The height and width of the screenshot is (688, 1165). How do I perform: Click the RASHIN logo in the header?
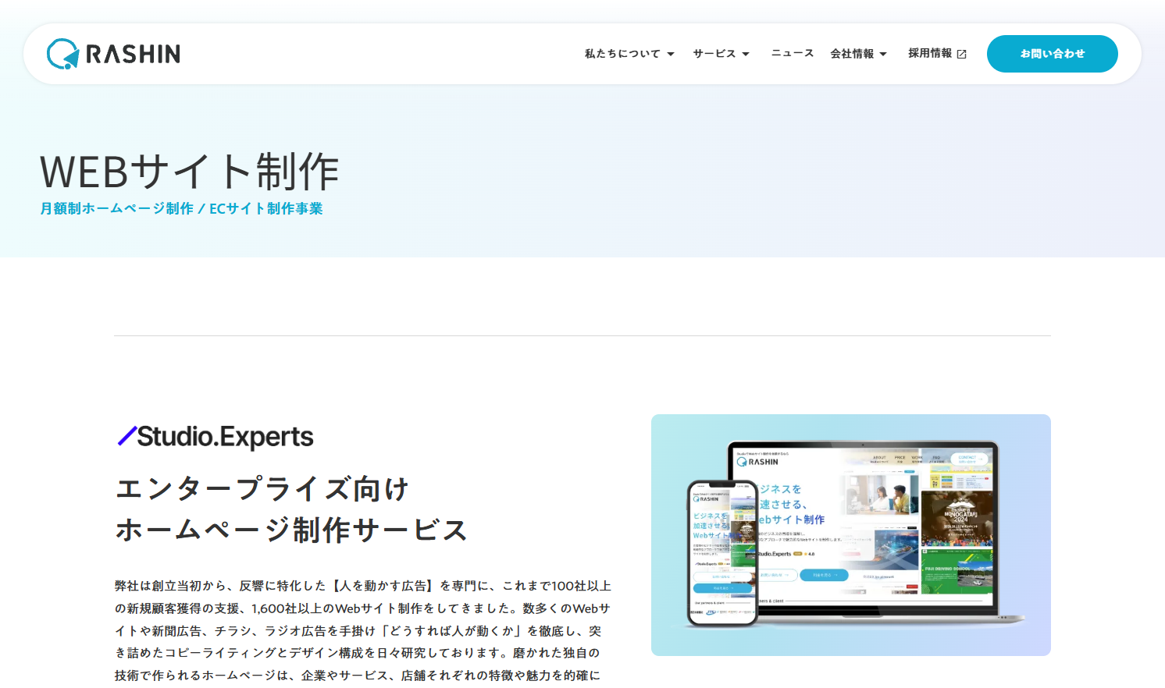click(113, 54)
